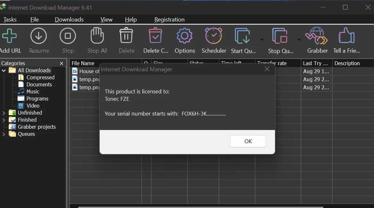Click the horizontal scrollbar under the download list
The height and width of the screenshot is (208, 374).
[x=200, y=207]
